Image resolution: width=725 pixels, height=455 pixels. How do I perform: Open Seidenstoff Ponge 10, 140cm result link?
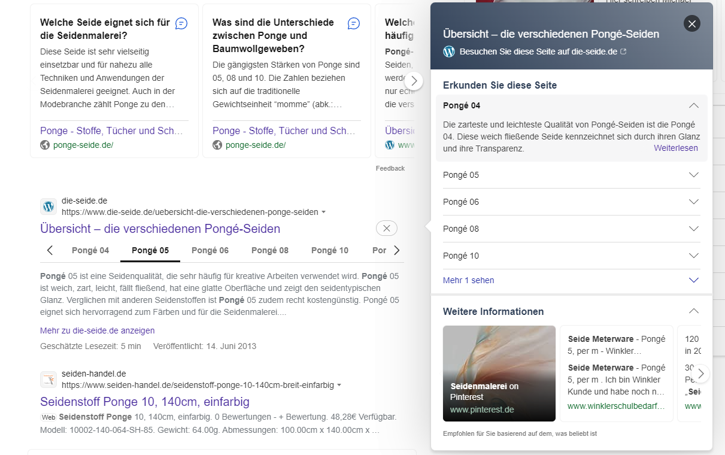pos(145,402)
